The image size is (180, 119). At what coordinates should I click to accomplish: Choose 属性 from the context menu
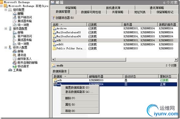click(80, 104)
